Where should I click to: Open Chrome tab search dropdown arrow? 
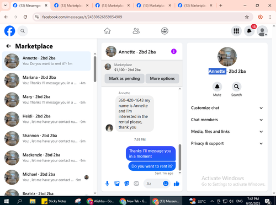[6, 6]
